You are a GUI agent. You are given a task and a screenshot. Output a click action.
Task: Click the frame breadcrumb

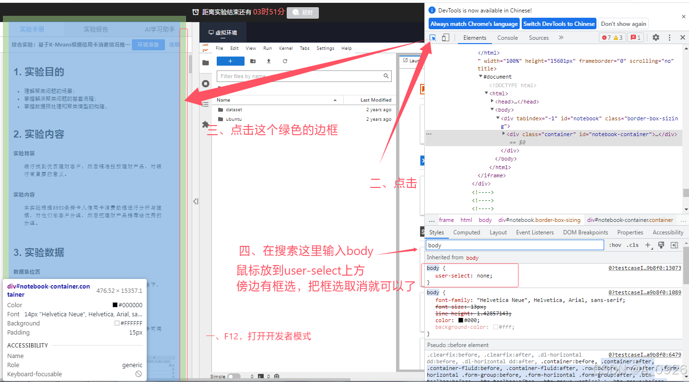tap(446, 220)
